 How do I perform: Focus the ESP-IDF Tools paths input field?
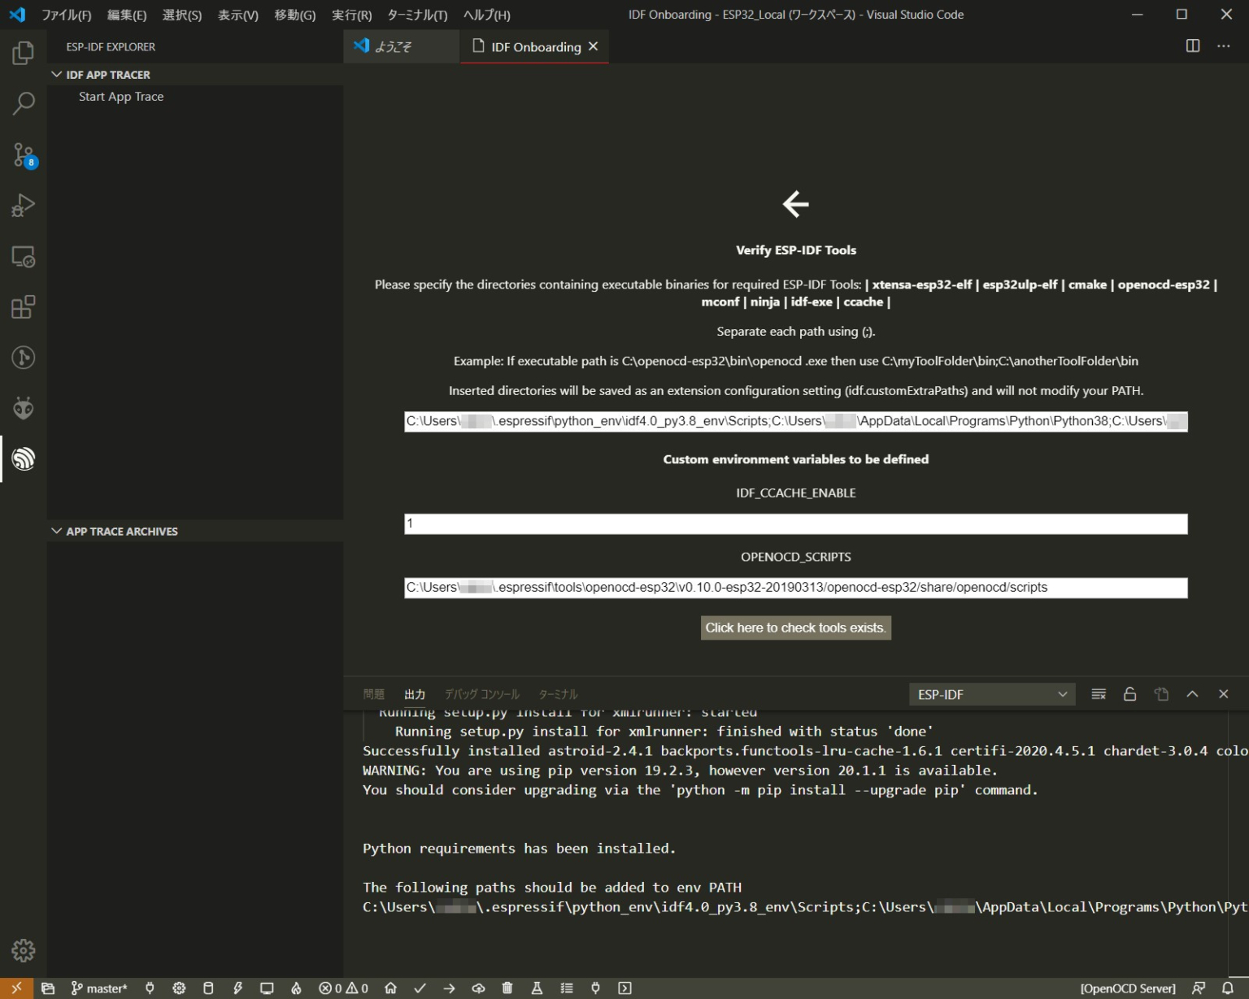click(795, 421)
